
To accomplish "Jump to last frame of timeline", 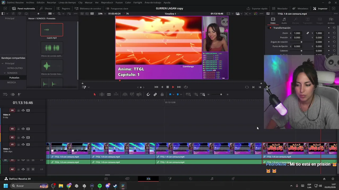I will pyautogui.click(x=179, y=87).
